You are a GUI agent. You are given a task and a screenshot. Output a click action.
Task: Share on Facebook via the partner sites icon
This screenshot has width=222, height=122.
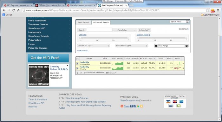pos(135,106)
